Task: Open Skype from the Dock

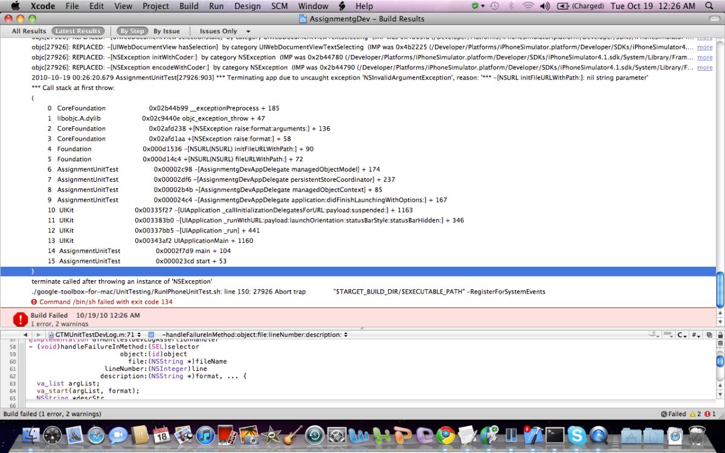Action: tap(577, 434)
